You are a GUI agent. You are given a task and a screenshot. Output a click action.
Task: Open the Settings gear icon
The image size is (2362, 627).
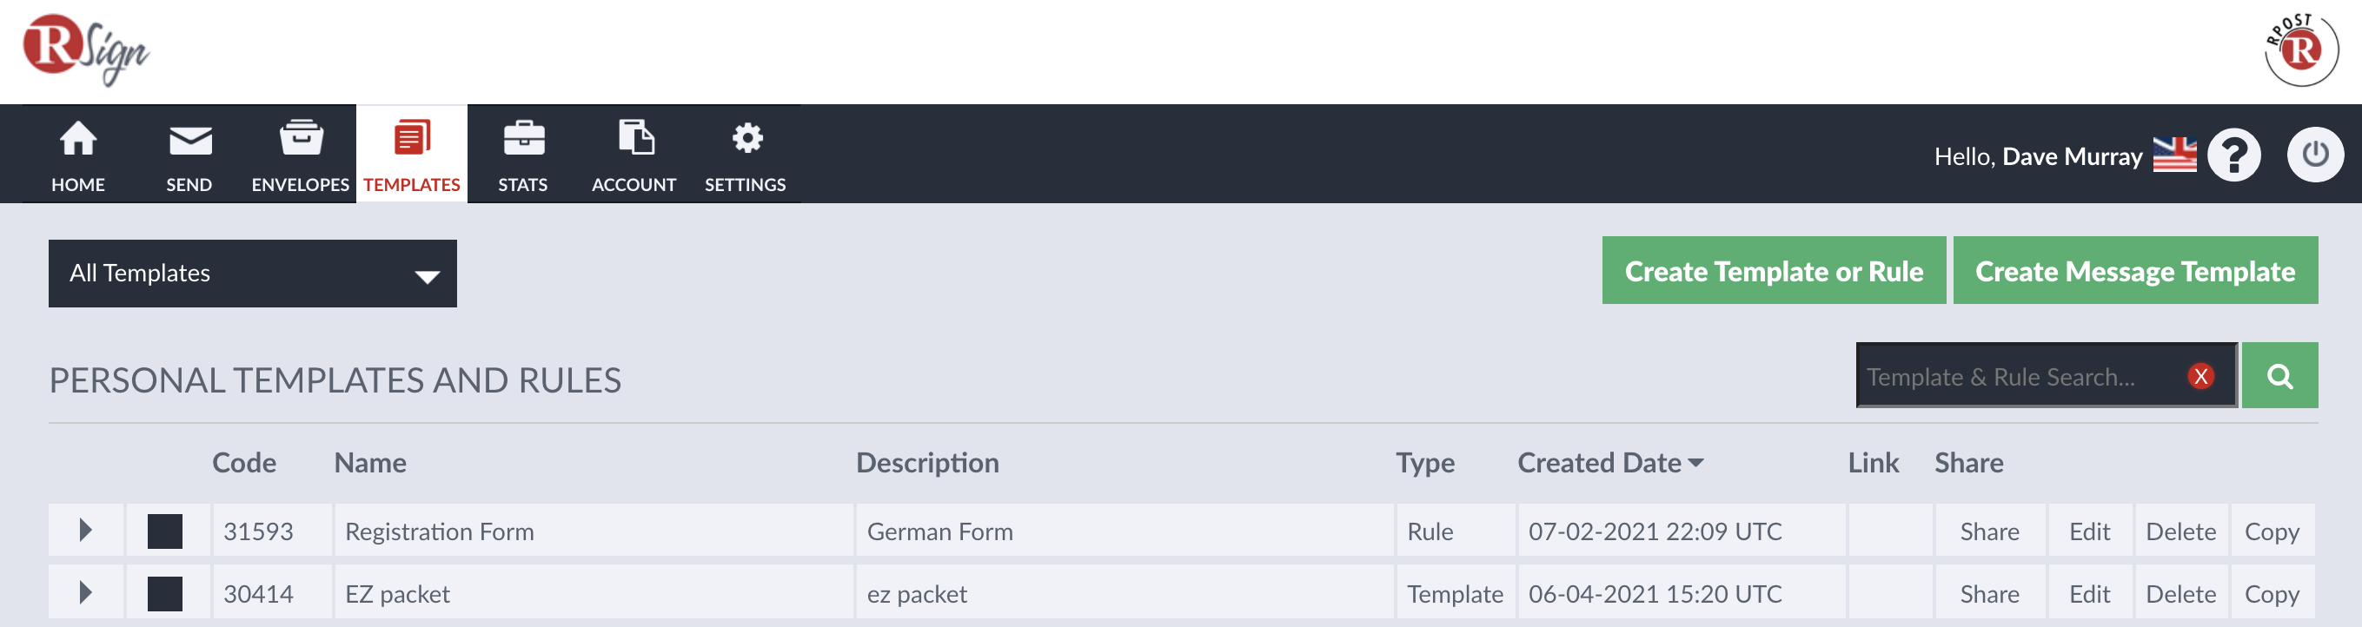[746, 138]
